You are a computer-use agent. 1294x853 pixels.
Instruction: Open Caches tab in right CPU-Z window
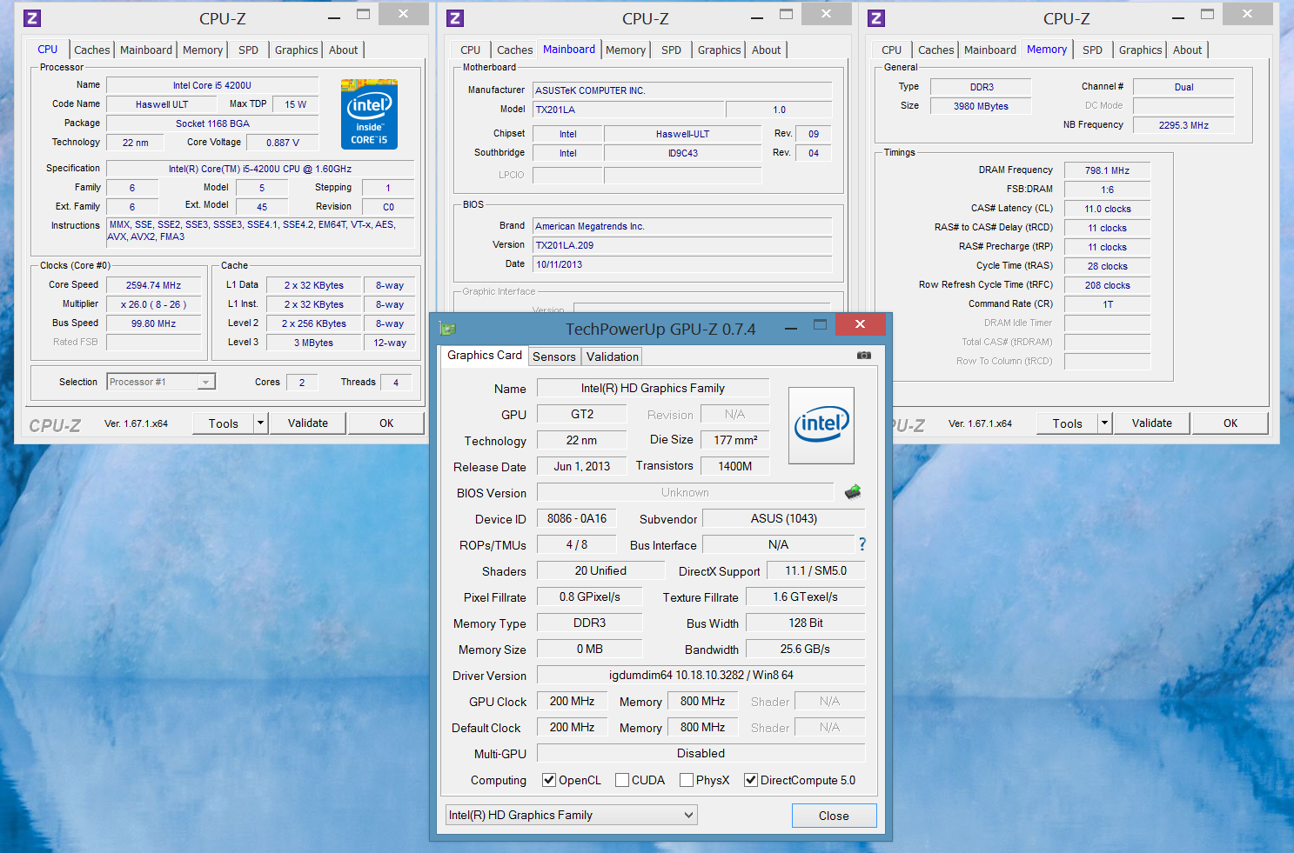tap(935, 50)
